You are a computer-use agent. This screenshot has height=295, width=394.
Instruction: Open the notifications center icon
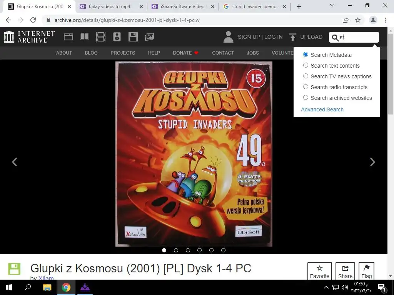pos(382,287)
